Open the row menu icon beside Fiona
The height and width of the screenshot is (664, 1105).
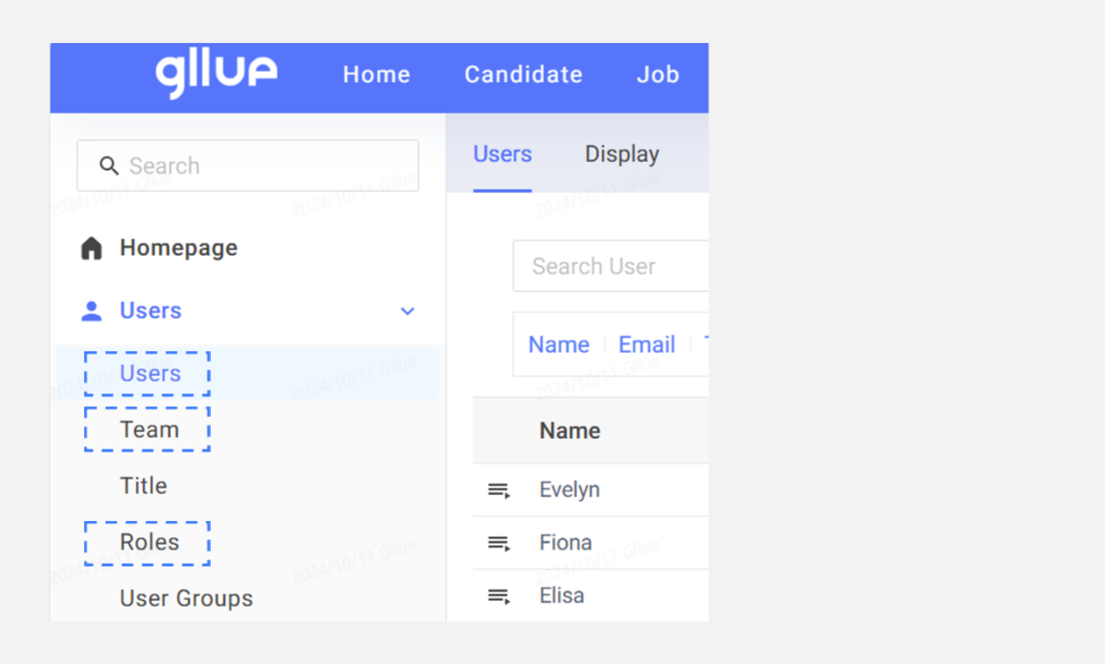tap(499, 543)
